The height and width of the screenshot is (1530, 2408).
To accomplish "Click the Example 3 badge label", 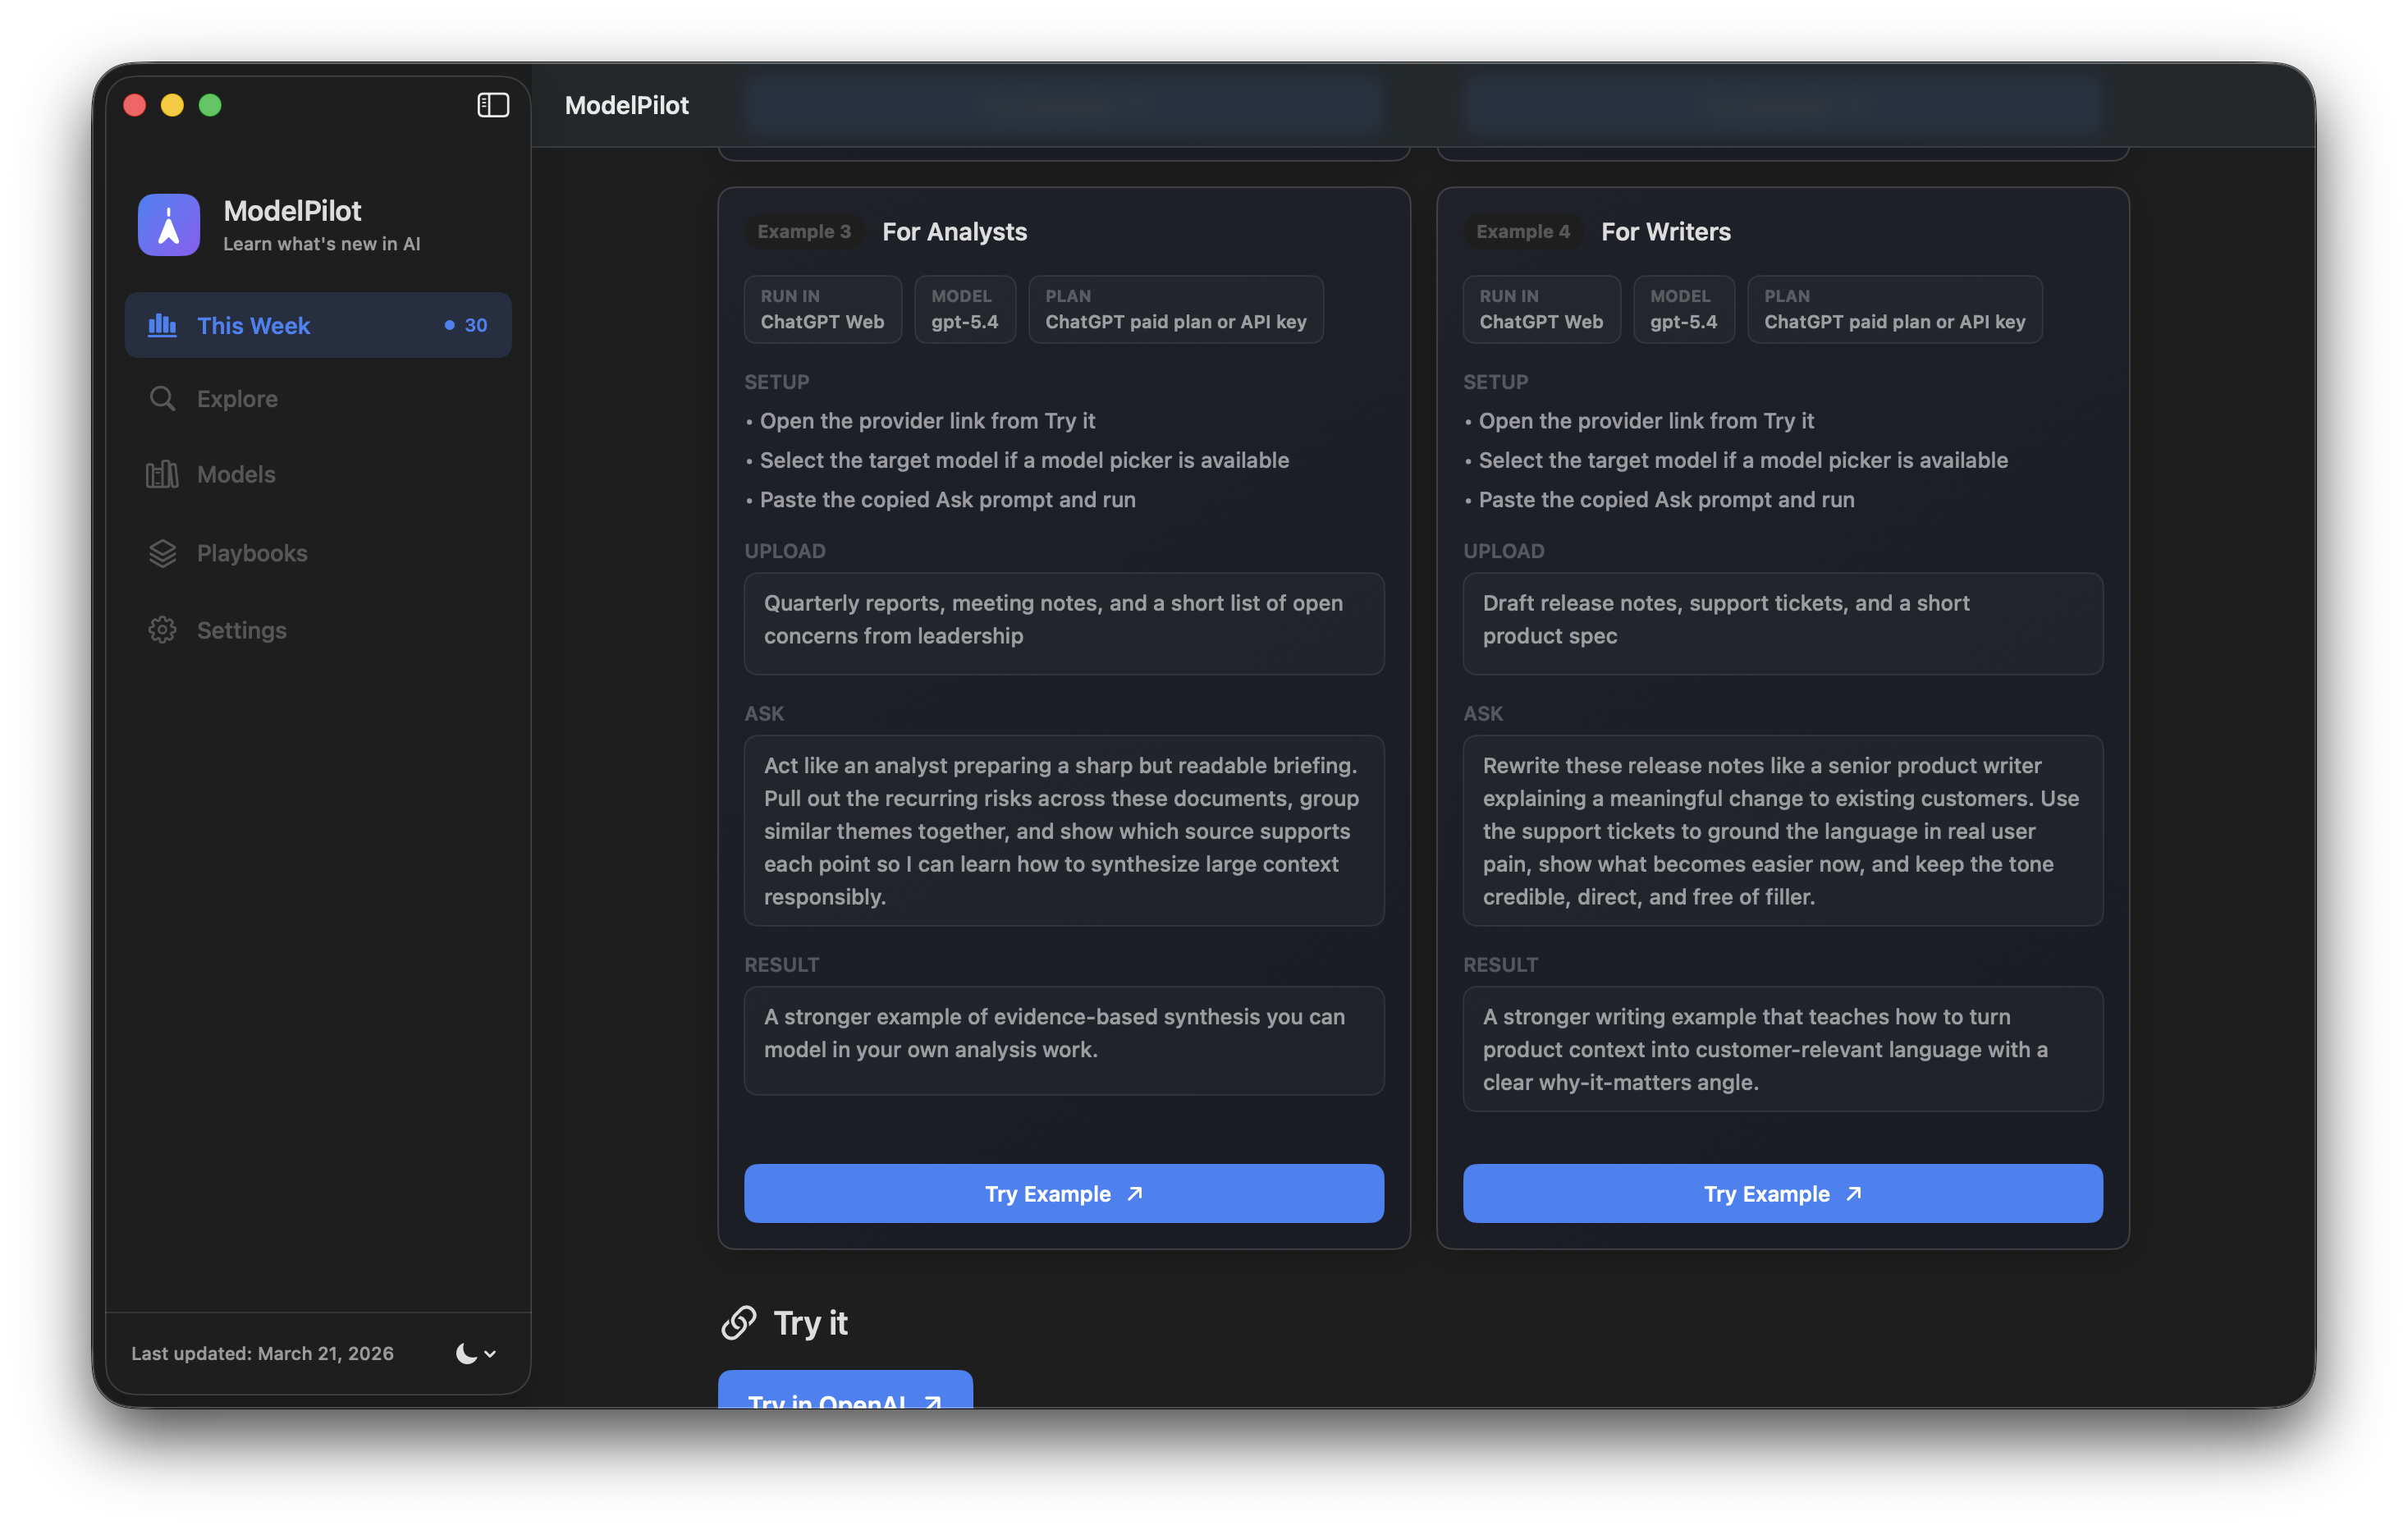I will tap(804, 231).
